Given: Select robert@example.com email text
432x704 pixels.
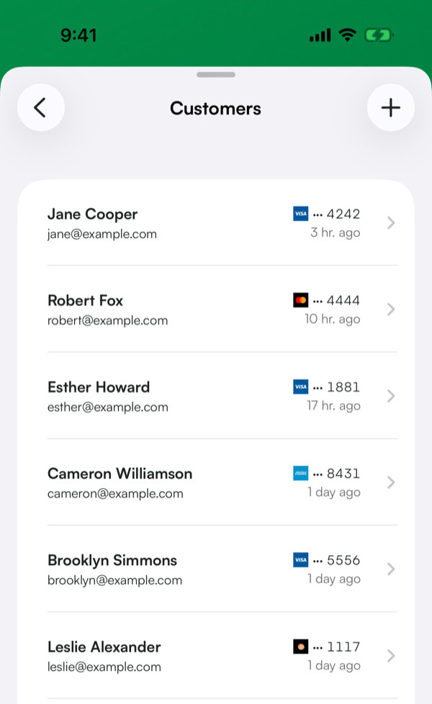Looking at the screenshot, I should [108, 320].
